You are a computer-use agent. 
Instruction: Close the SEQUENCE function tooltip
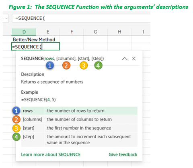[133, 59]
